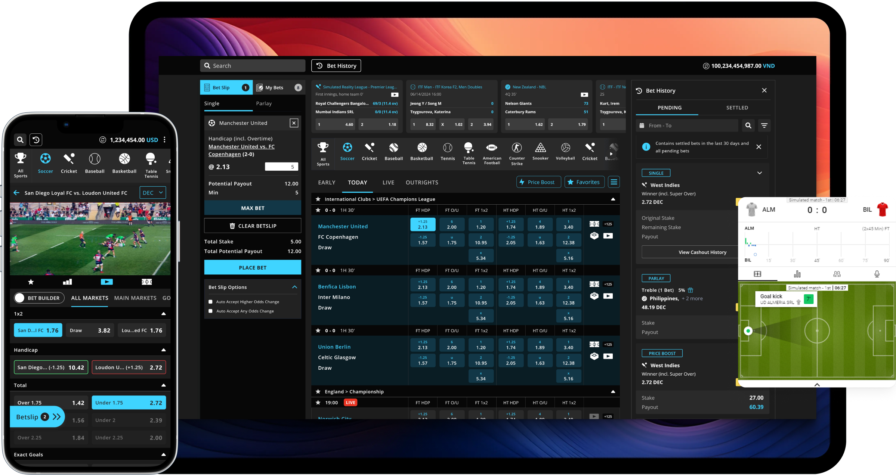The width and height of the screenshot is (896, 475).
Task: Open the filter options in Bet History panel
Action: click(x=764, y=125)
